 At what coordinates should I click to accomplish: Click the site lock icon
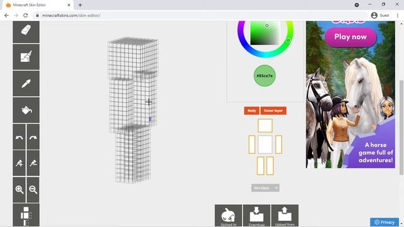(x=37, y=15)
